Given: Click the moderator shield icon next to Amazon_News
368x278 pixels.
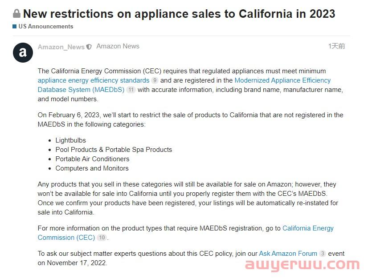Looking at the screenshot, I should [x=89, y=47].
